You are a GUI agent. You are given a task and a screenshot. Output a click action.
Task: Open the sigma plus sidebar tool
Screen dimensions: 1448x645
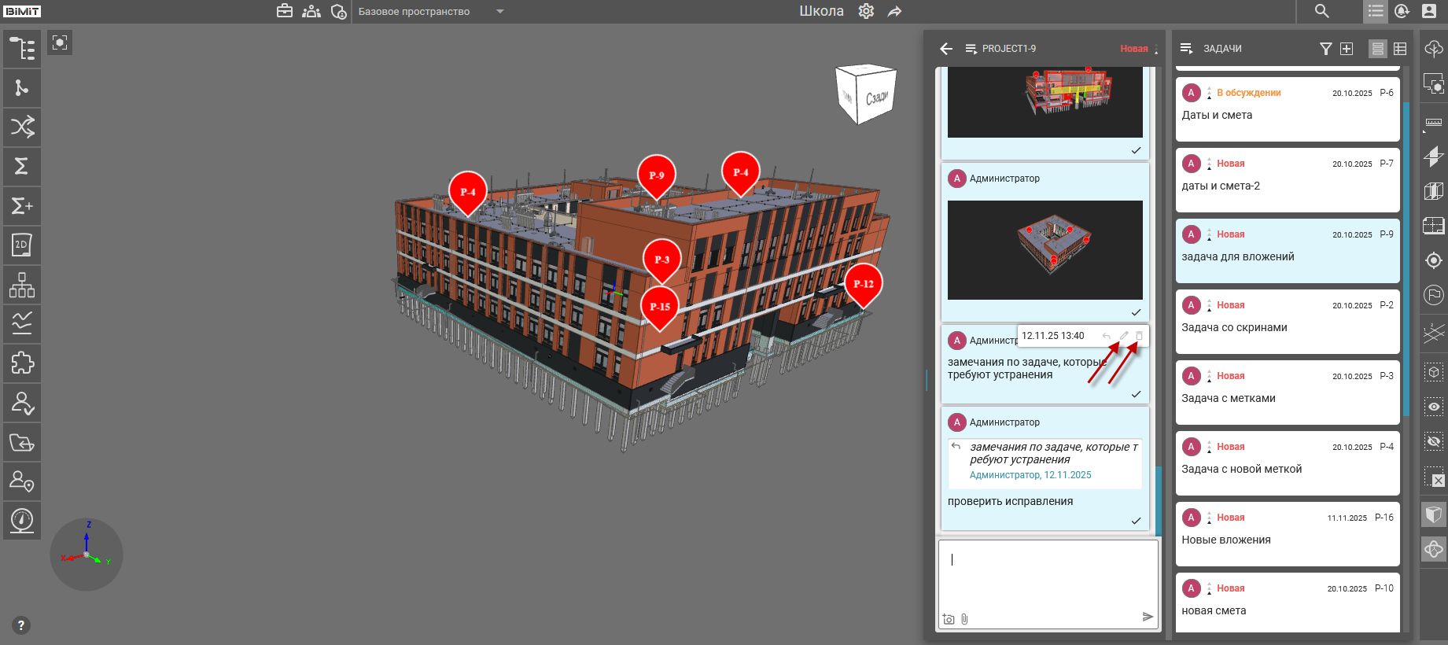coord(22,206)
